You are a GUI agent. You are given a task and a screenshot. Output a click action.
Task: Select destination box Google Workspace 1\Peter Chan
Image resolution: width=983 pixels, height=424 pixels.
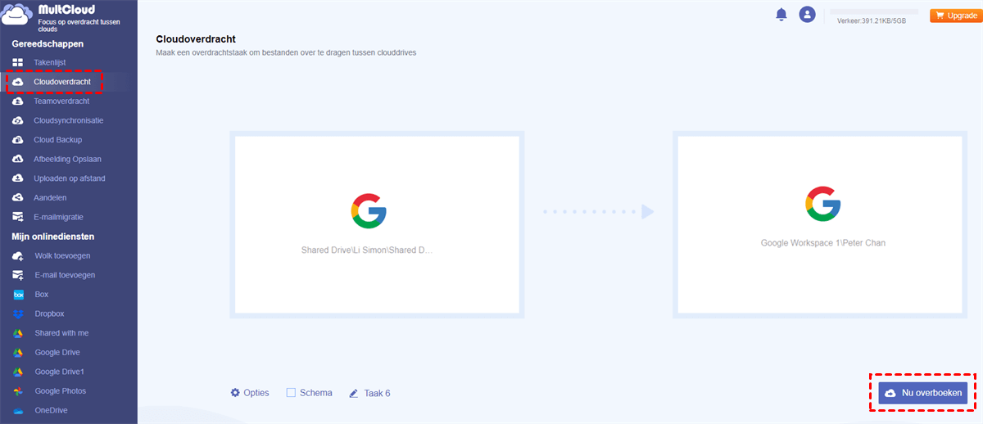(x=820, y=225)
